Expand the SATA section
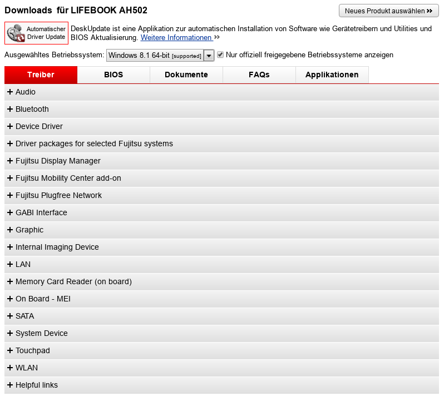The image size is (444, 396). (x=221, y=316)
